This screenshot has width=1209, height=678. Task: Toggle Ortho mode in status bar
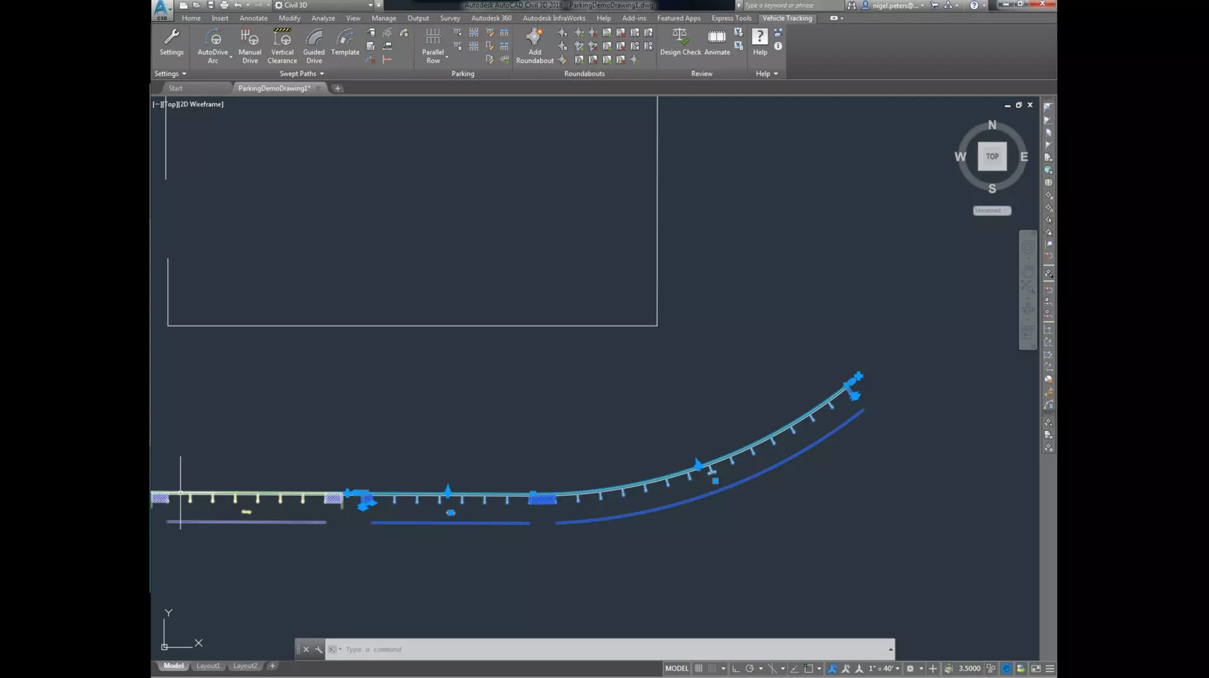click(x=736, y=669)
